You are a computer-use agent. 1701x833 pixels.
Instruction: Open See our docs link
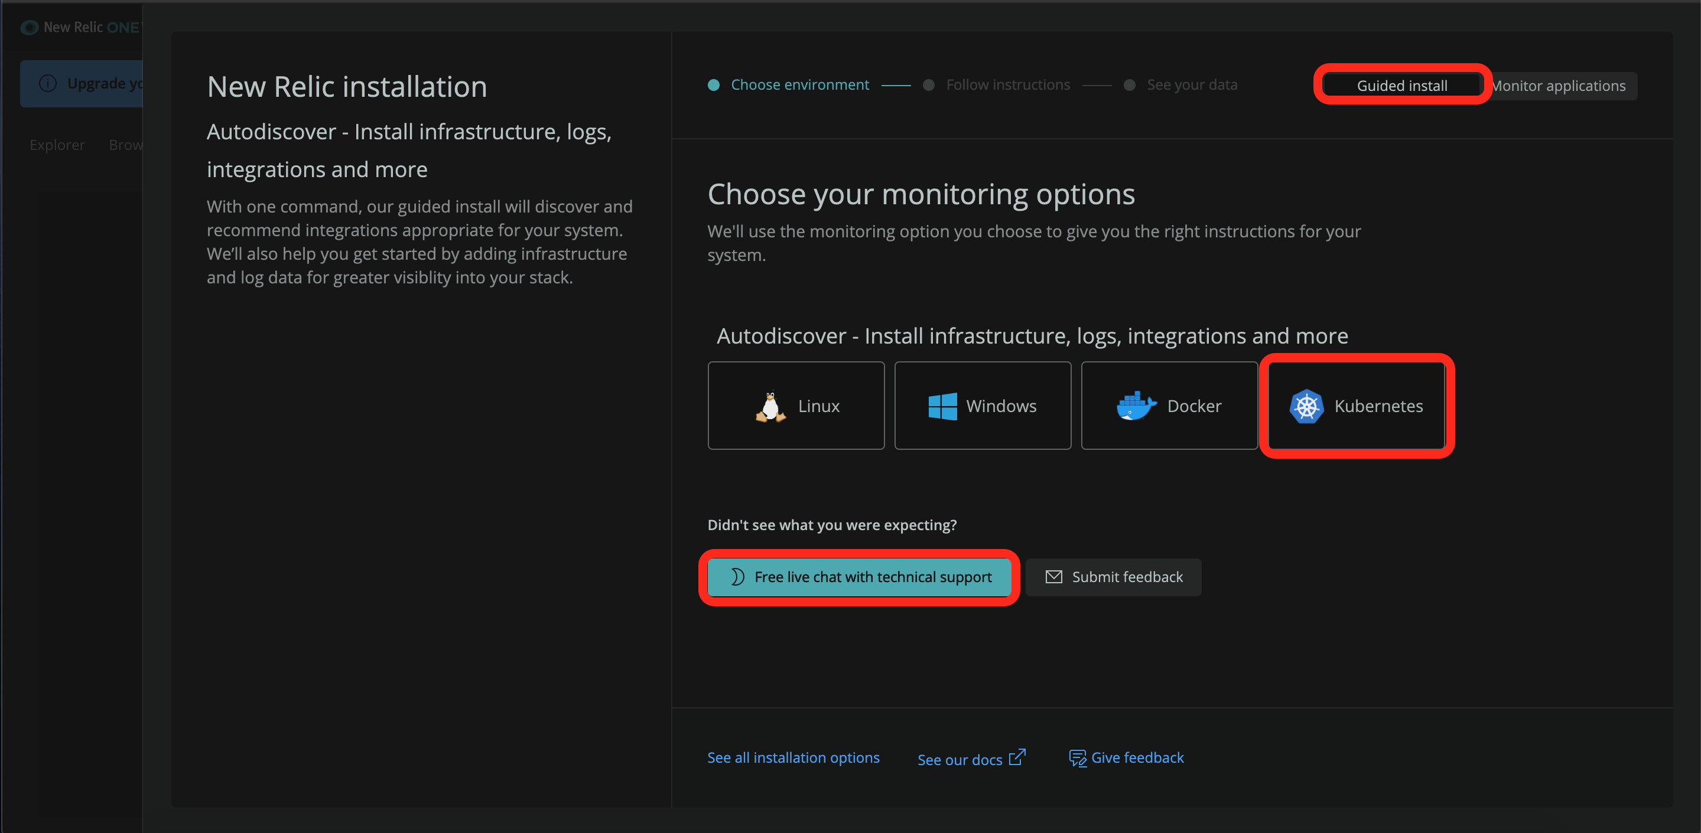(x=971, y=759)
